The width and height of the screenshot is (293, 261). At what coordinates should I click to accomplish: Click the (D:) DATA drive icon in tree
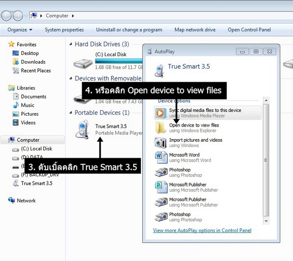coord(15,158)
